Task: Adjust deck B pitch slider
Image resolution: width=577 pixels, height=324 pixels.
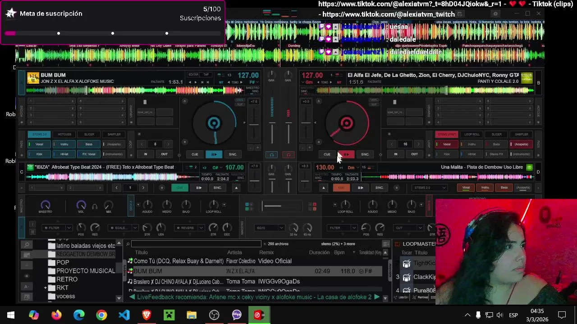Action: 306,122
